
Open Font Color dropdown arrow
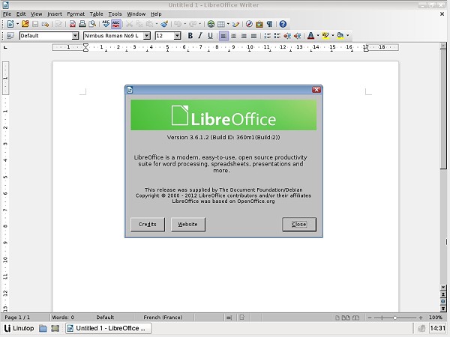[318, 35]
